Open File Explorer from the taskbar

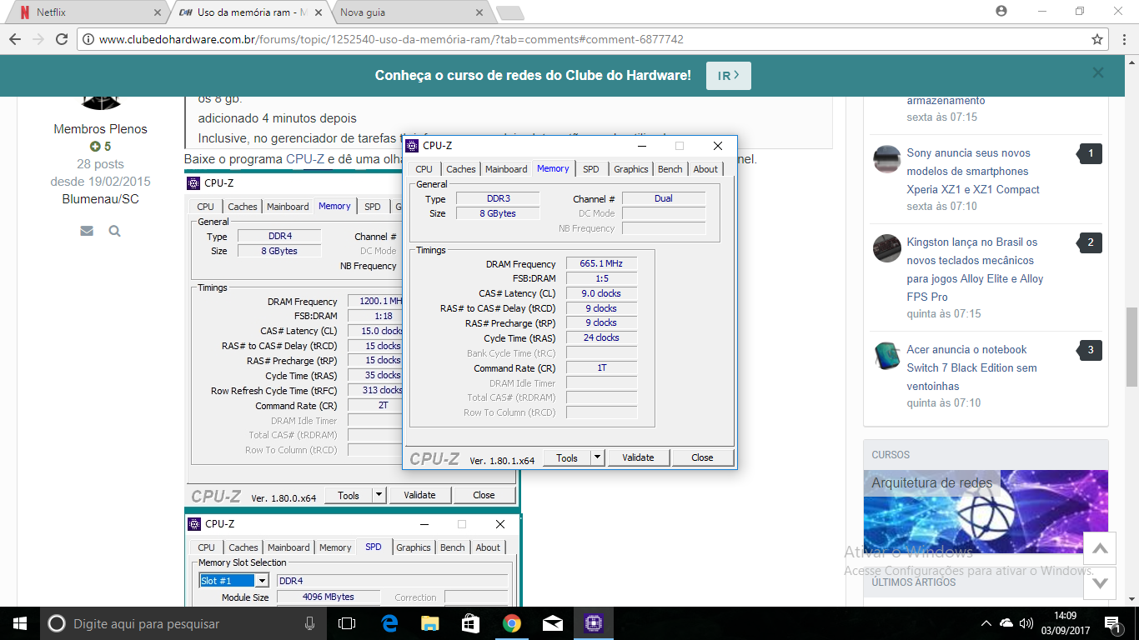pos(429,623)
